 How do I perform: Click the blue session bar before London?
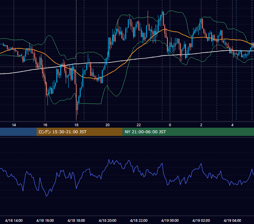[x=18, y=132]
